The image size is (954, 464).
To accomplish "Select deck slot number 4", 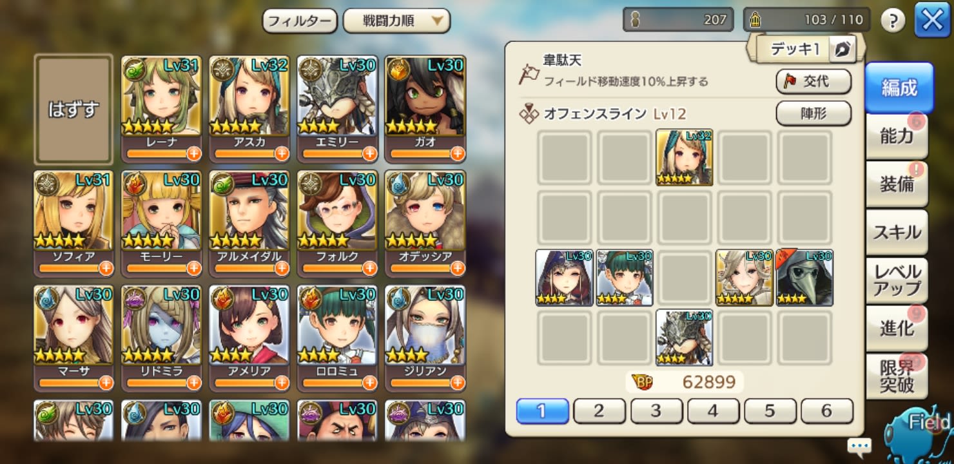I will click(713, 411).
